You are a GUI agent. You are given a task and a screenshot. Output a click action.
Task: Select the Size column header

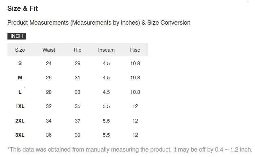20,50
